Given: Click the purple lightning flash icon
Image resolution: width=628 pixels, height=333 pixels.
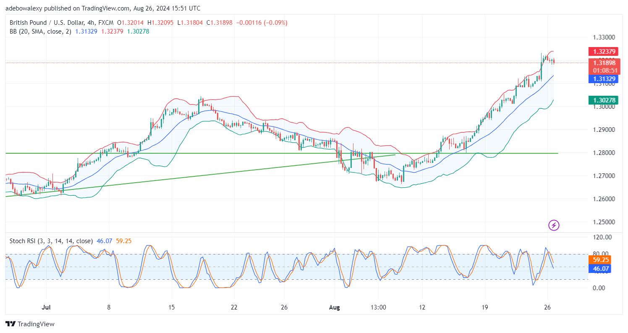Looking at the screenshot, I should [554, 225].
